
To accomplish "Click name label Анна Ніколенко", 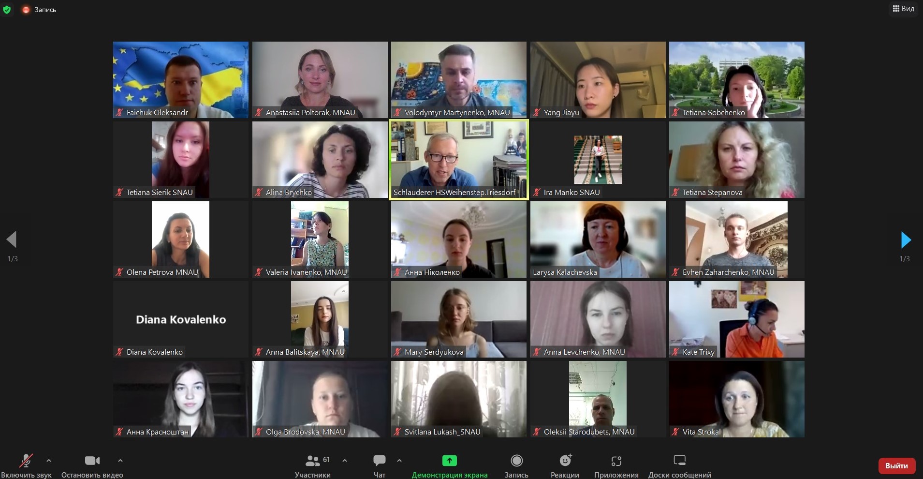I will click(x=432, y=272).
